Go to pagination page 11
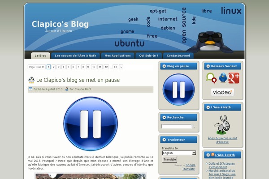 click(100, 67)
